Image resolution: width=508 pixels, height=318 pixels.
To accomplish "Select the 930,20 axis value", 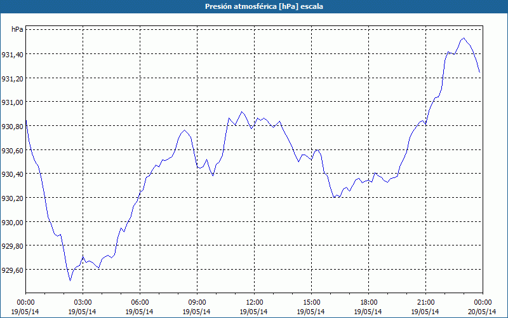I will pyautogui.click(x=12, y=198).
